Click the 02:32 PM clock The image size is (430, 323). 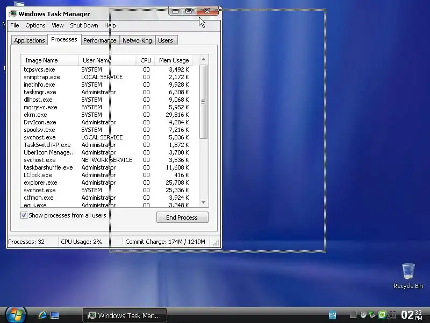click(x=411, y=315)
